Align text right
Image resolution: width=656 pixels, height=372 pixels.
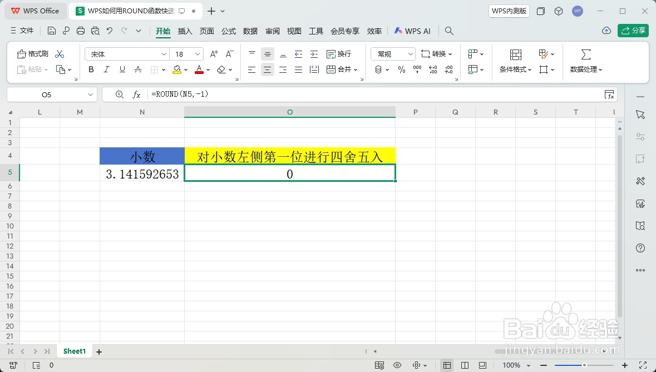(283, 70)
